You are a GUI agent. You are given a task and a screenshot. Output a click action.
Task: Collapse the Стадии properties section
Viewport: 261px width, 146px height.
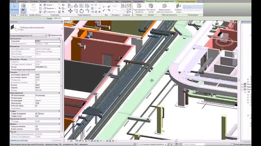tap(59, 111)
